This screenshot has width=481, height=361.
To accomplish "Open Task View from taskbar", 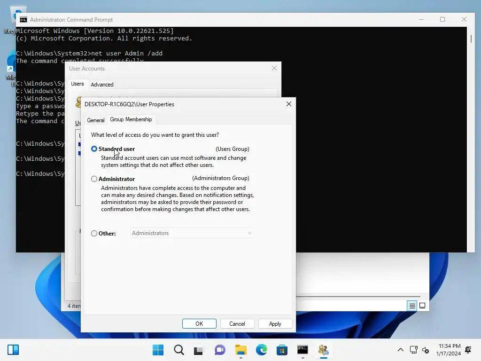I will pos(199,350).
